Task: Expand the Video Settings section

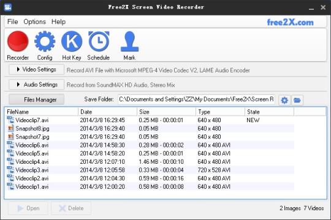Action: [x=36, y=70]
